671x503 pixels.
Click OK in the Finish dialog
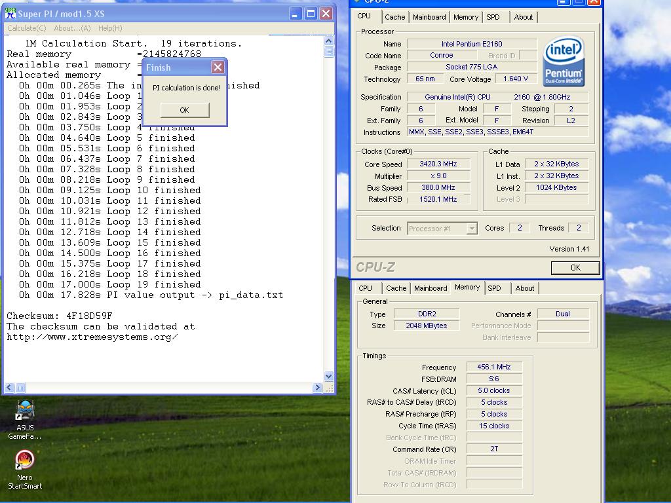(184, 110)
